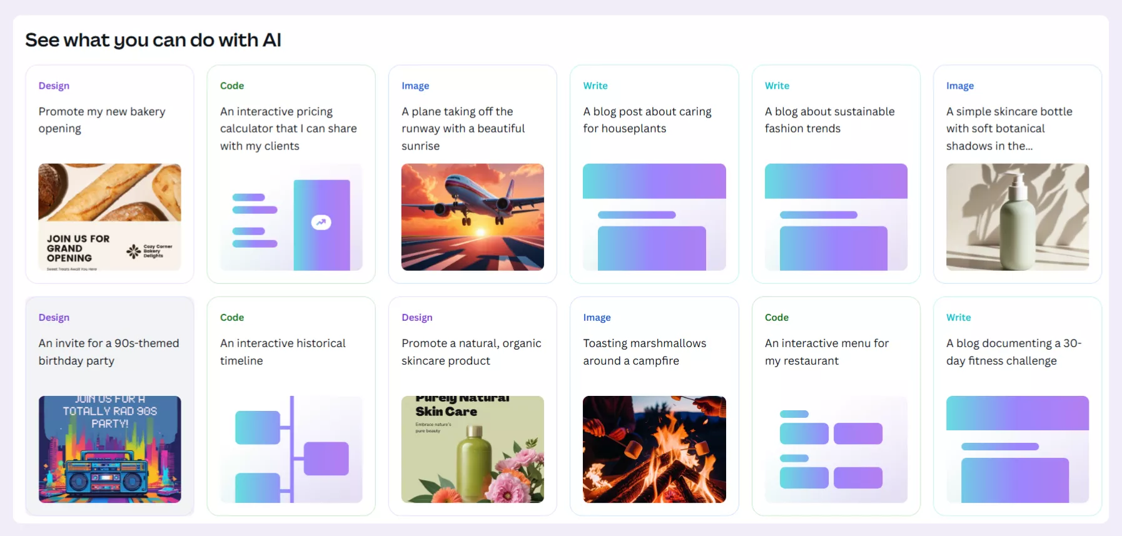Select 'A plane taking off the runway' prompt
The height and width of the screenshot is (536, 1122).
(x=463, y=128)
